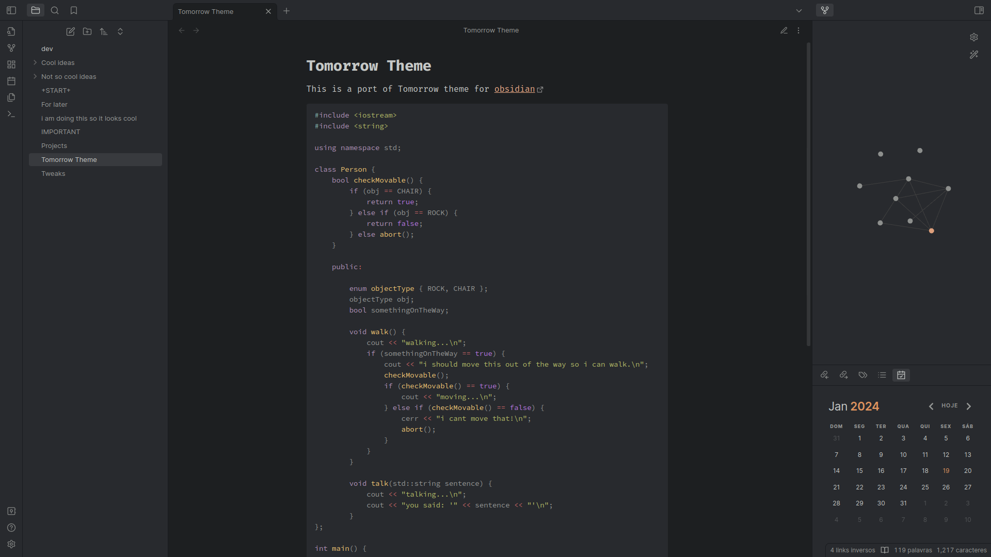Select January 19 in the calendar
The height and width of the screenshot is (557, 991).
point(946,471)
